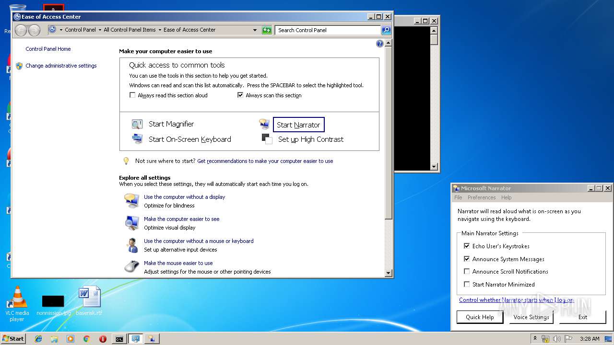The height and width of the screenshot is (345, 614).
Task: Click Set up High Contrast link
Action: coord(311,139)
